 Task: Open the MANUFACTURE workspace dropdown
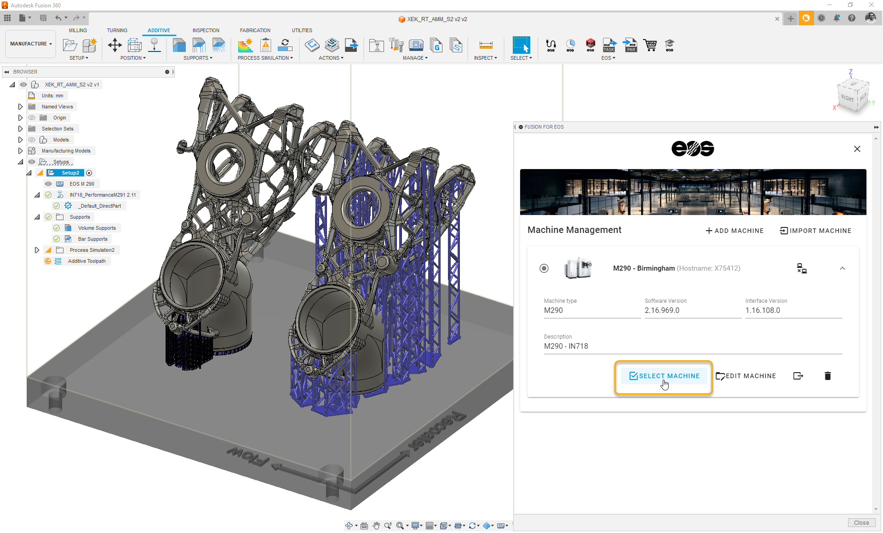(31, 44)
